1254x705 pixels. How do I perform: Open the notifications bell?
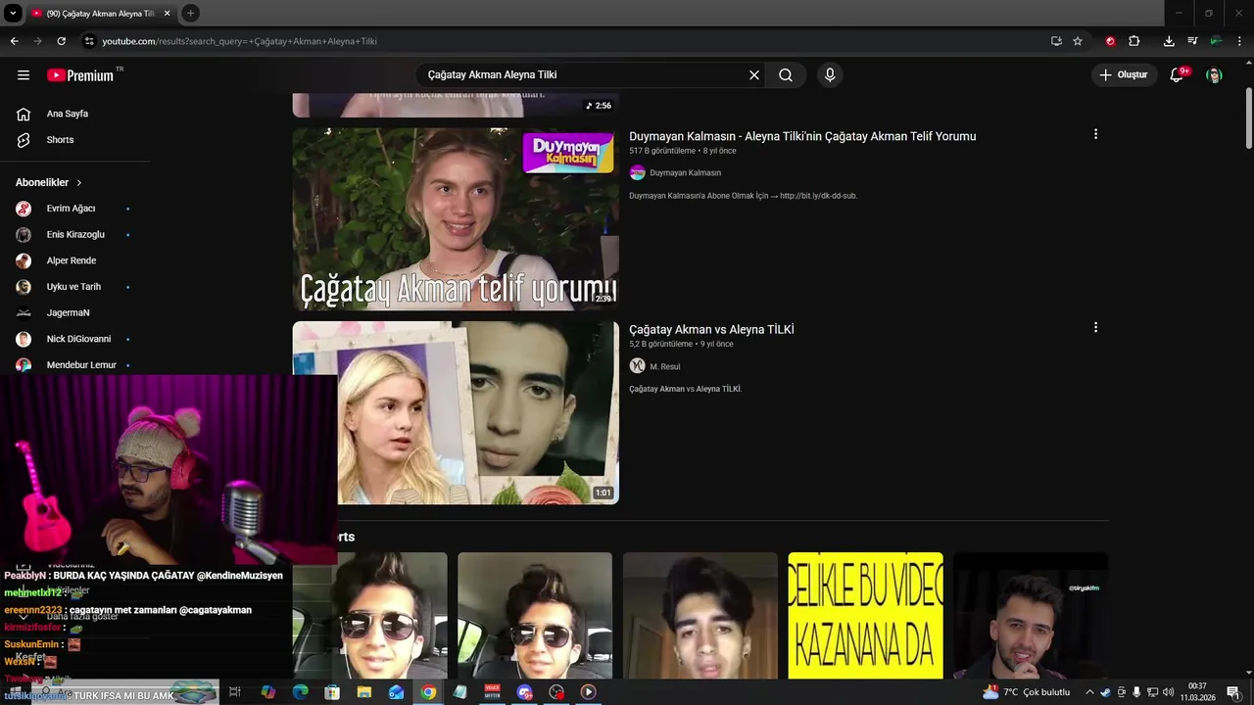[1177, 75]
